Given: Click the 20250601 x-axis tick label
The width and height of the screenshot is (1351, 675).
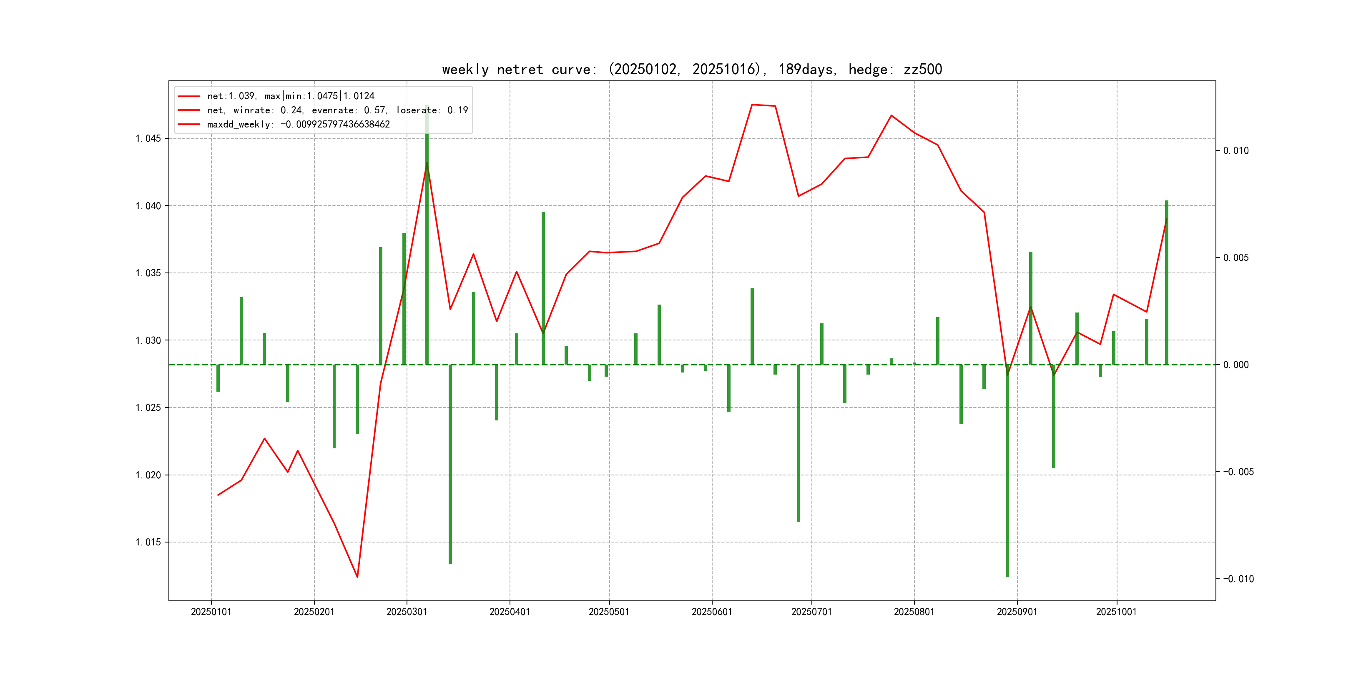Looking at the screenshot, I should point(712,612).
